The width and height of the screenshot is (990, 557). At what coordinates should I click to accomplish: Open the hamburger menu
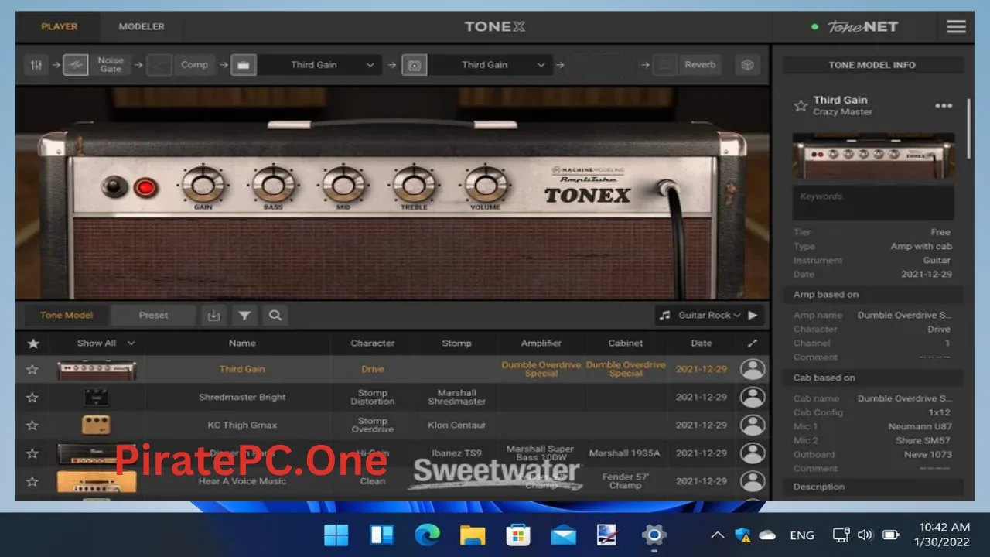956,26
